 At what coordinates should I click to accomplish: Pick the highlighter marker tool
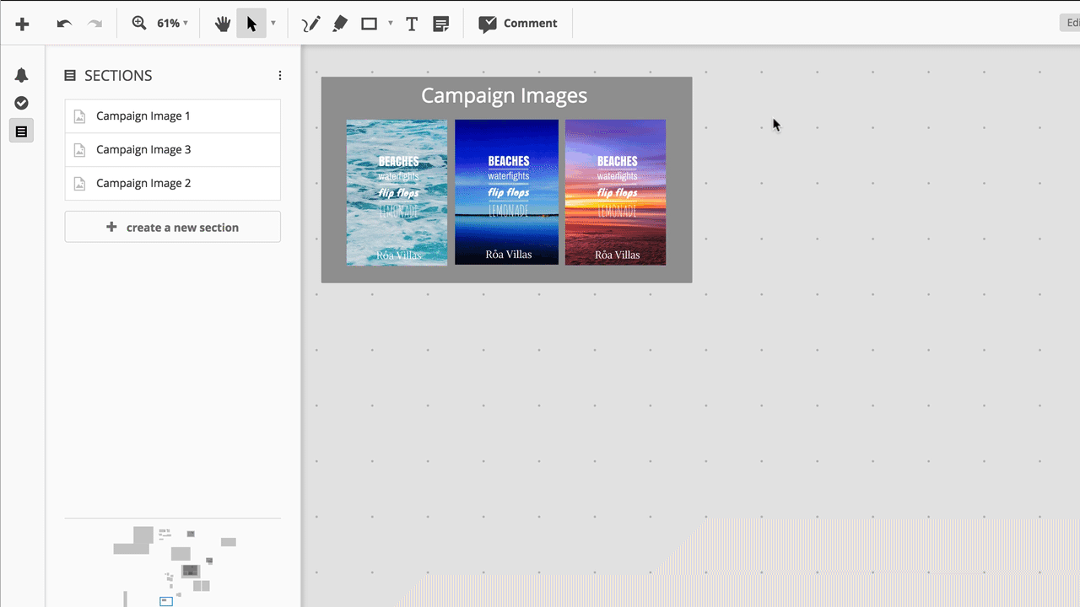coord(339,23)
